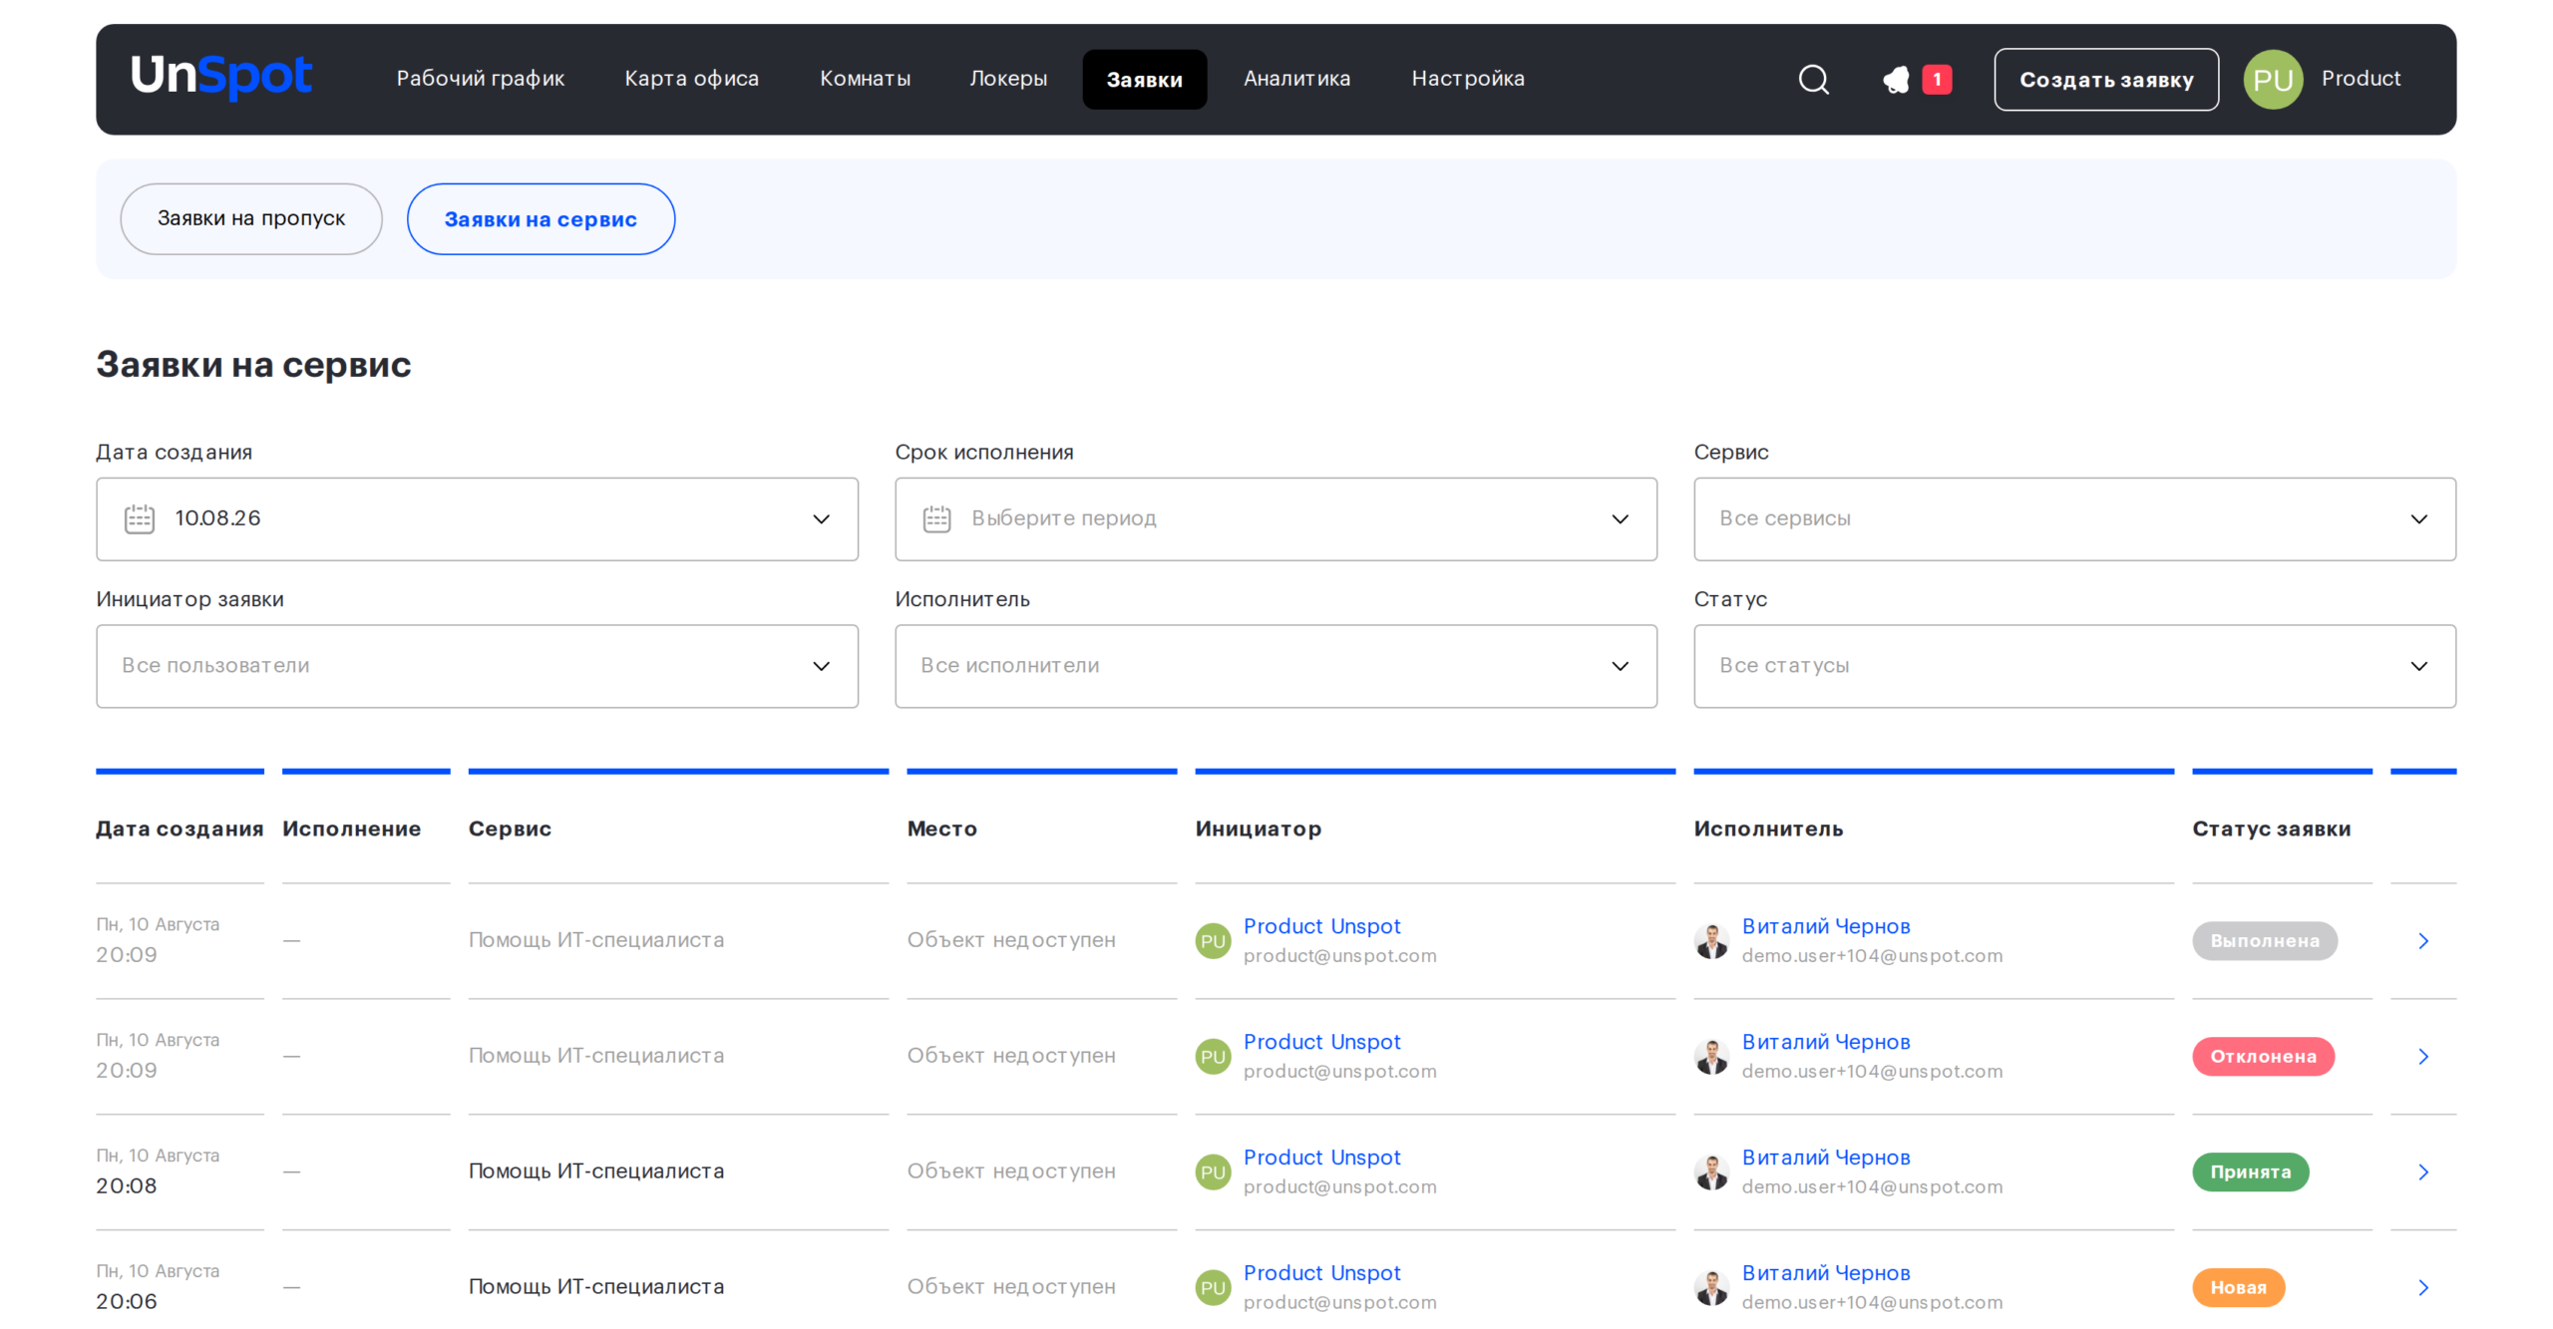Click the Исполнитель column header
This screenshot has width=2553, height=1329.
(x=1768, y=829)
